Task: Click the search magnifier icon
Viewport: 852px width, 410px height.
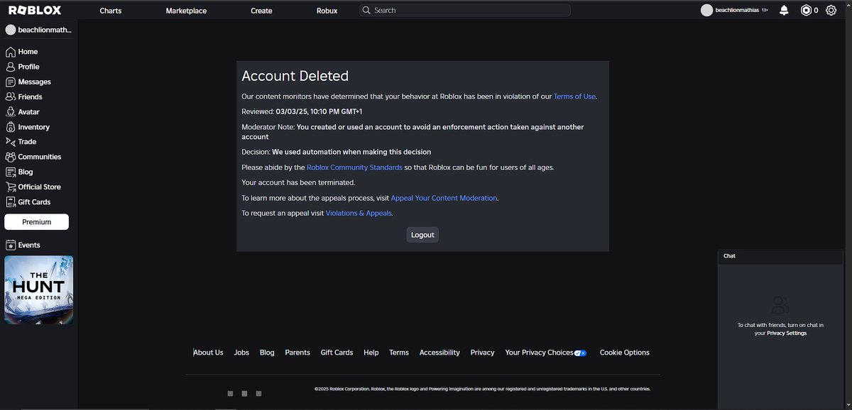Action: point(366,11)
